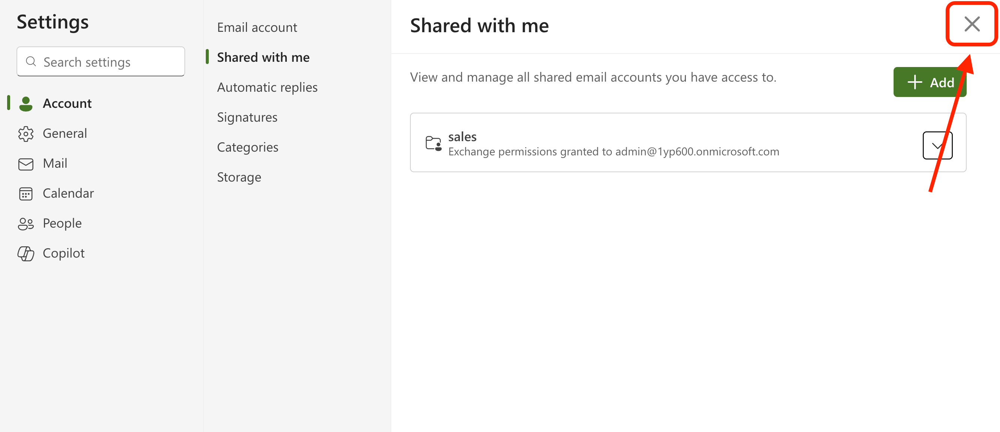Open the Categories section
This screenshot has width=1000, height=432.
coord(247,147)
